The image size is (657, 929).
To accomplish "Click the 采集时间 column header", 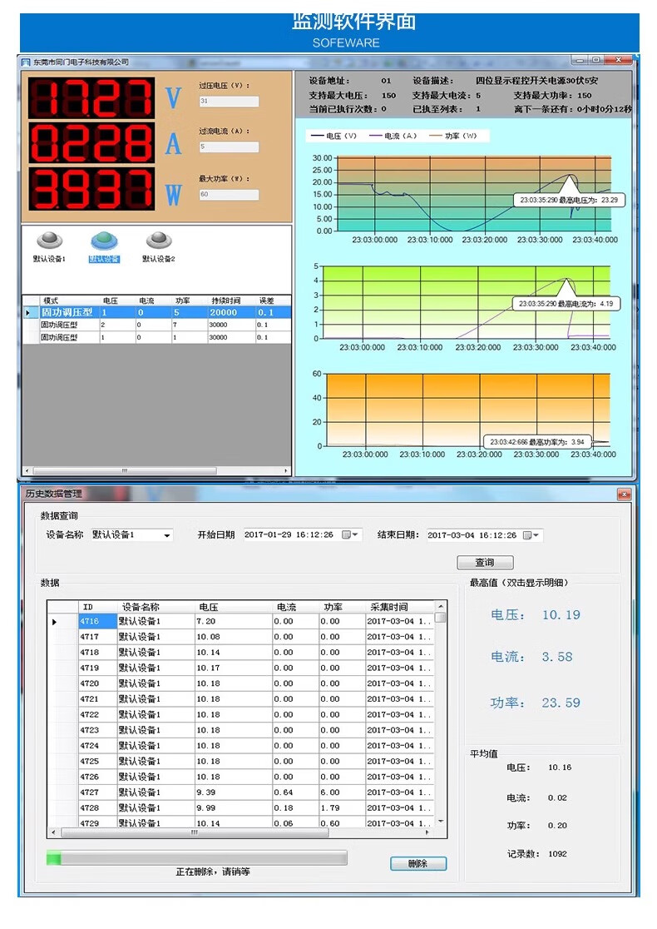I will [x=388, y=607].
